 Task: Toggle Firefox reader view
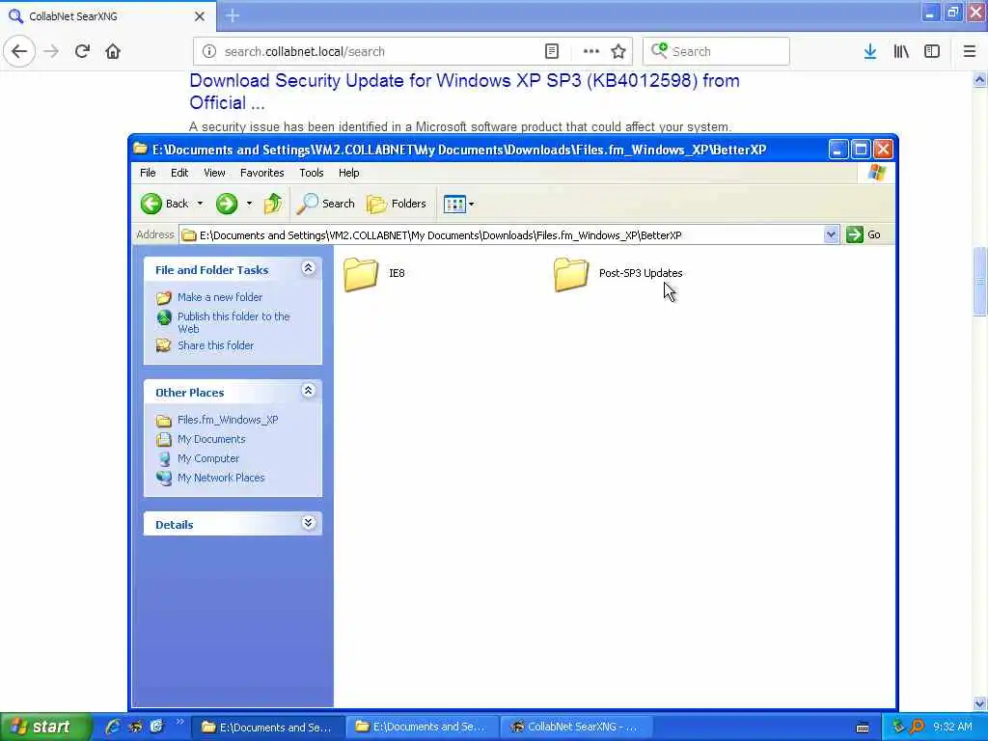[552, 51]
